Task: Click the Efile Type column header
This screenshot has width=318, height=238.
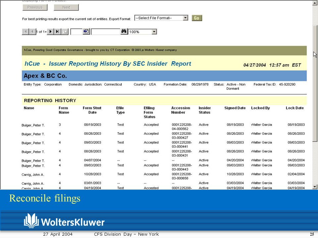Action: pos(120,110)
